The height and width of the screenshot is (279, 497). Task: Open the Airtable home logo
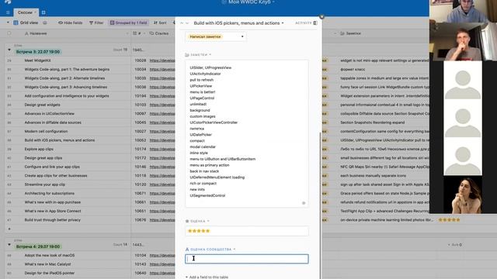(x=9, y=2)
